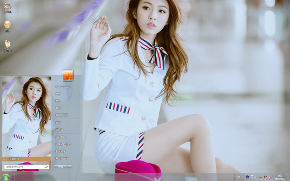Open Games (游戏) in Start menu
Viewport: 290px width, 181px height.
[58, 123]
